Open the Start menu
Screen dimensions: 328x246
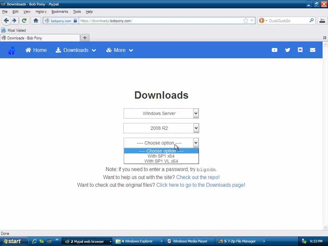tap(14, 241)
